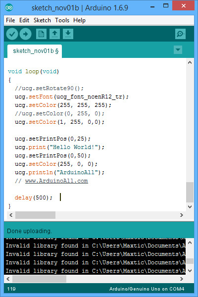Open the File menu

[10, 20]
